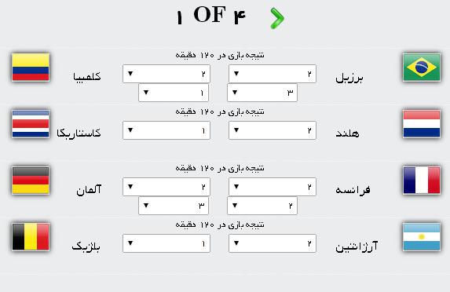Open France's 120-minute score dropdown
The width and height of the screenshot is (450, 292).
click(273, 187)
